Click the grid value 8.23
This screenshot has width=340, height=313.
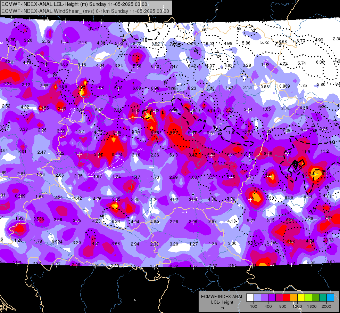click(x=290, y=219)
